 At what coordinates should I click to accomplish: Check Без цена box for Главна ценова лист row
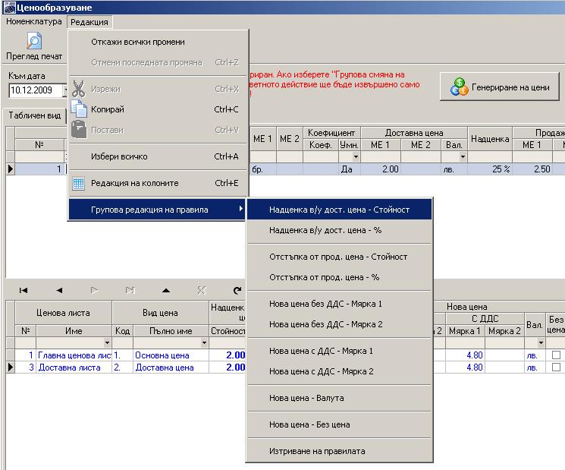point(556,355)
